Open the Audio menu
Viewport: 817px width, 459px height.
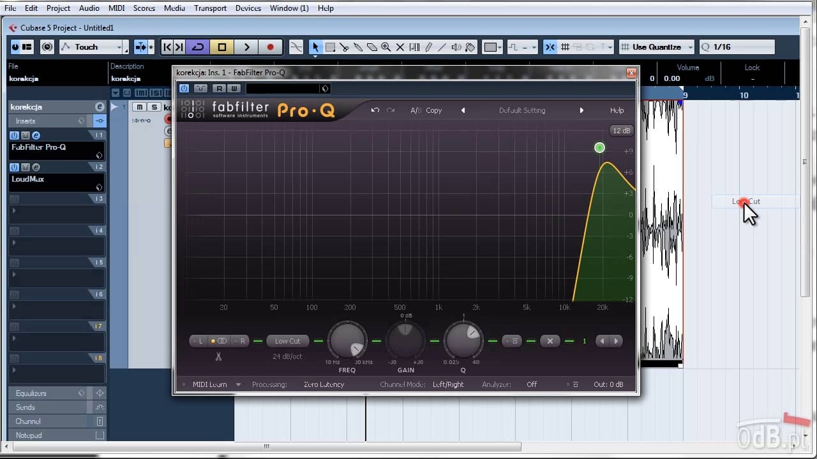pyautogui.click(x=89, y=8)
